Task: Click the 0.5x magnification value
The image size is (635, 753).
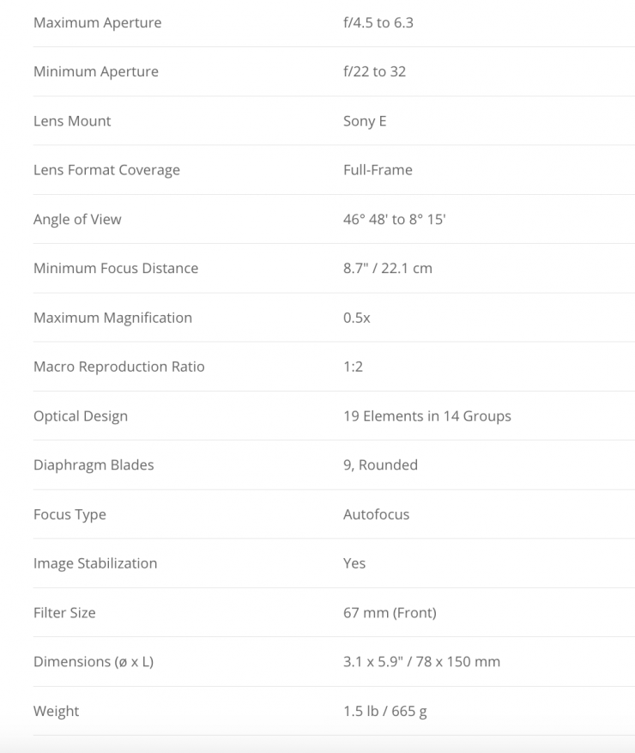Action: [x=357, y=318]
